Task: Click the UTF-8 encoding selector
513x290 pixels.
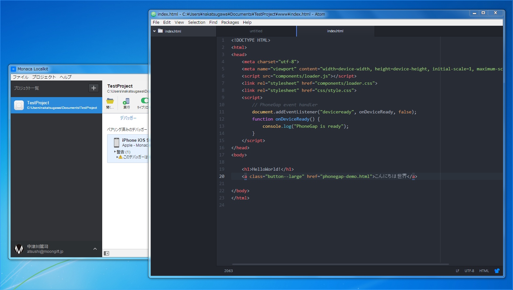Action: click(469, 271)
